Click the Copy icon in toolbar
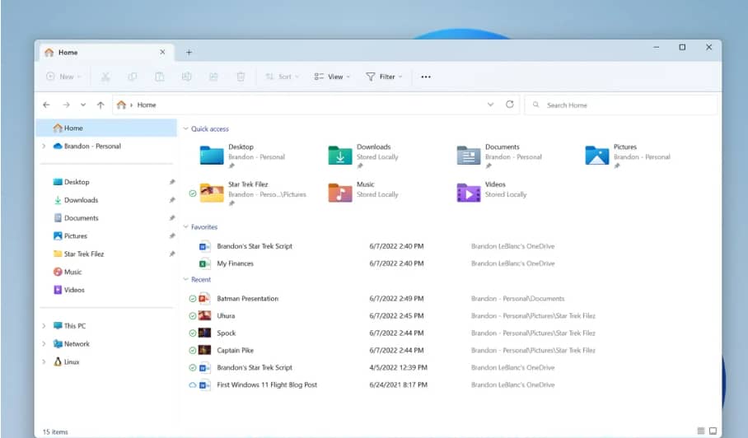The width and height of the screenshot is (748, 438). (x=133, y=77)
